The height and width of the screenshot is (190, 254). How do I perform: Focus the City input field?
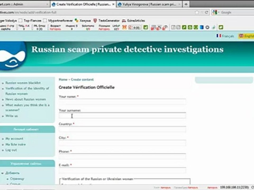click(x=122, y=143)
